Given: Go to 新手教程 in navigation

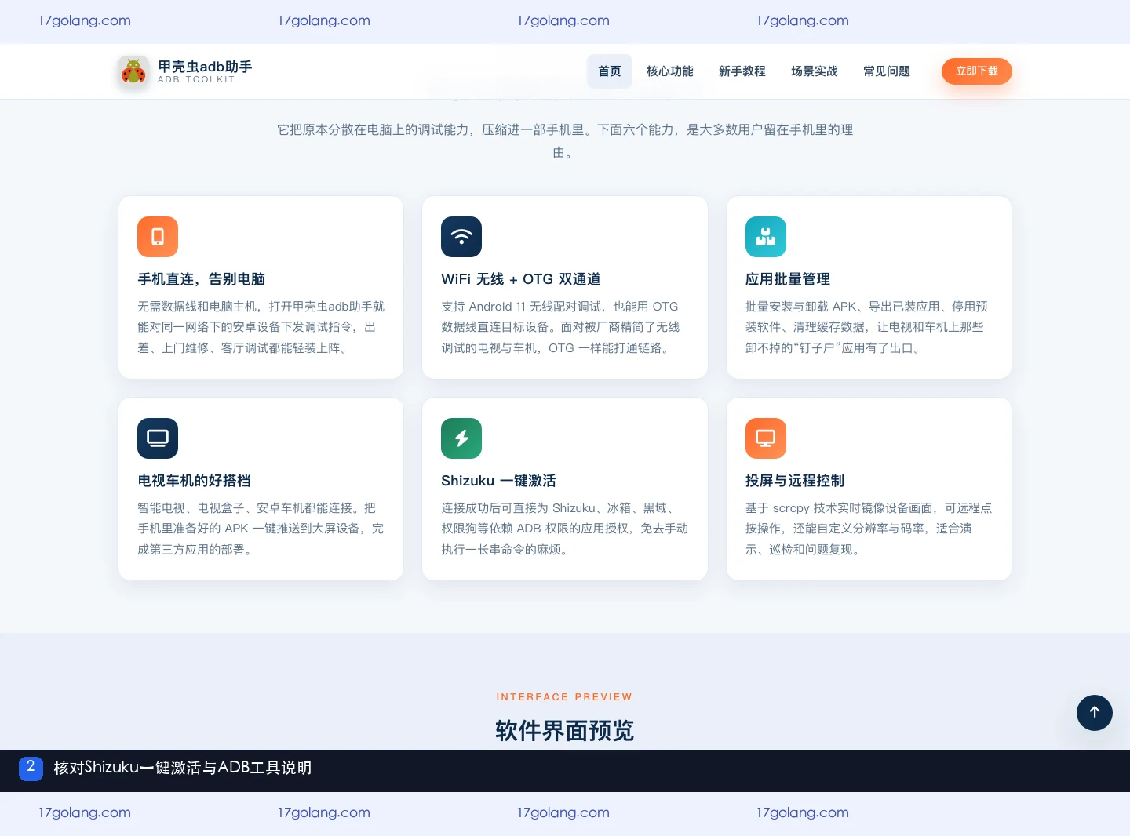Looking at the screenshot, I should click(742, 71).
